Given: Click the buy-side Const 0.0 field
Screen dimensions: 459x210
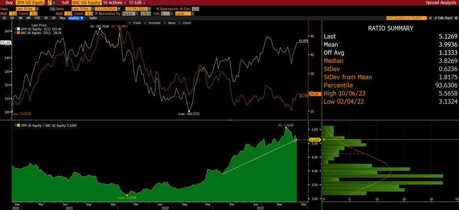Looking at the screenshot, I should click(33, 13).
